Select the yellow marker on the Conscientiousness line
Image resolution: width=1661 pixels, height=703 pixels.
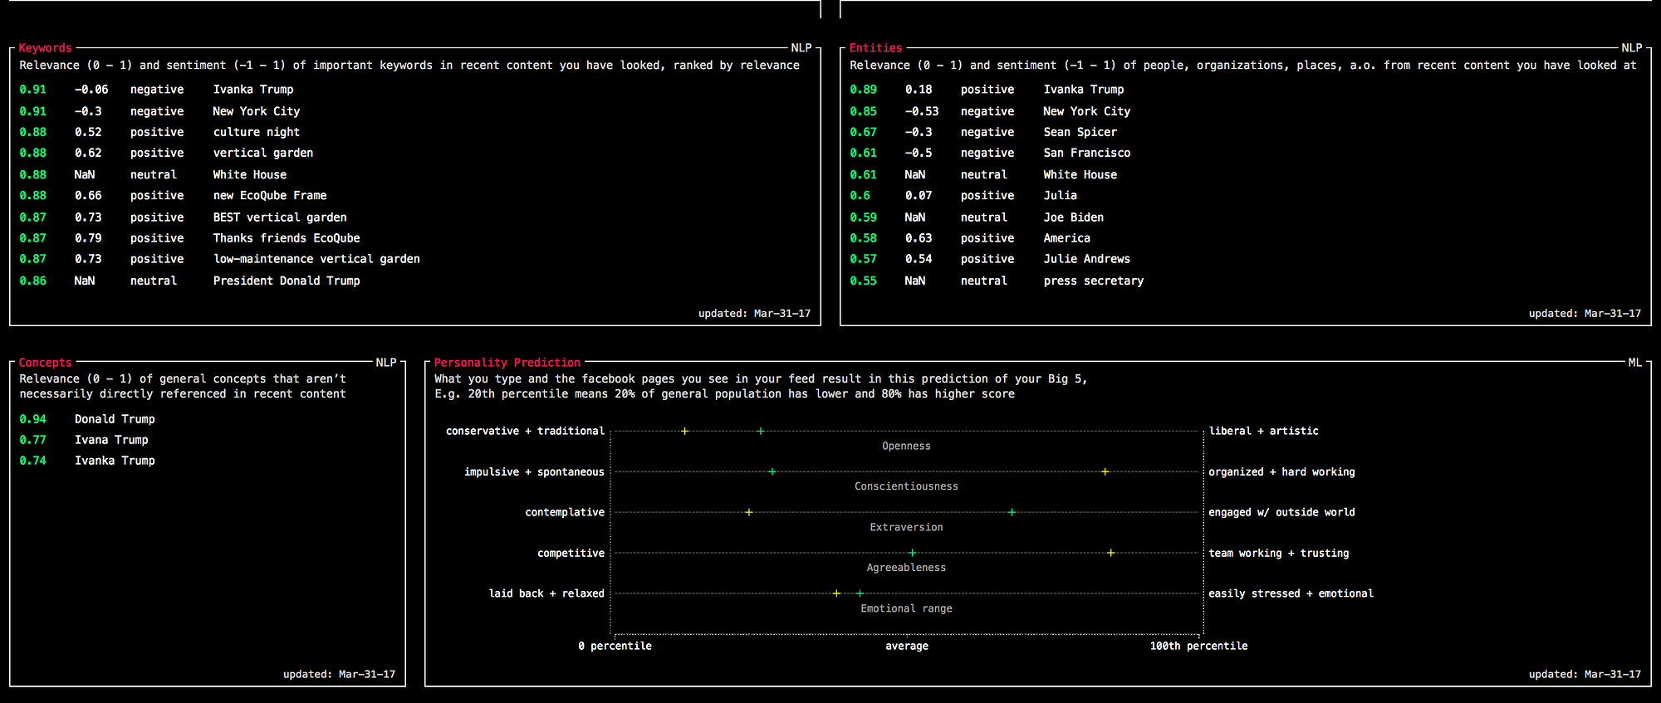(x=1105, y=471)
